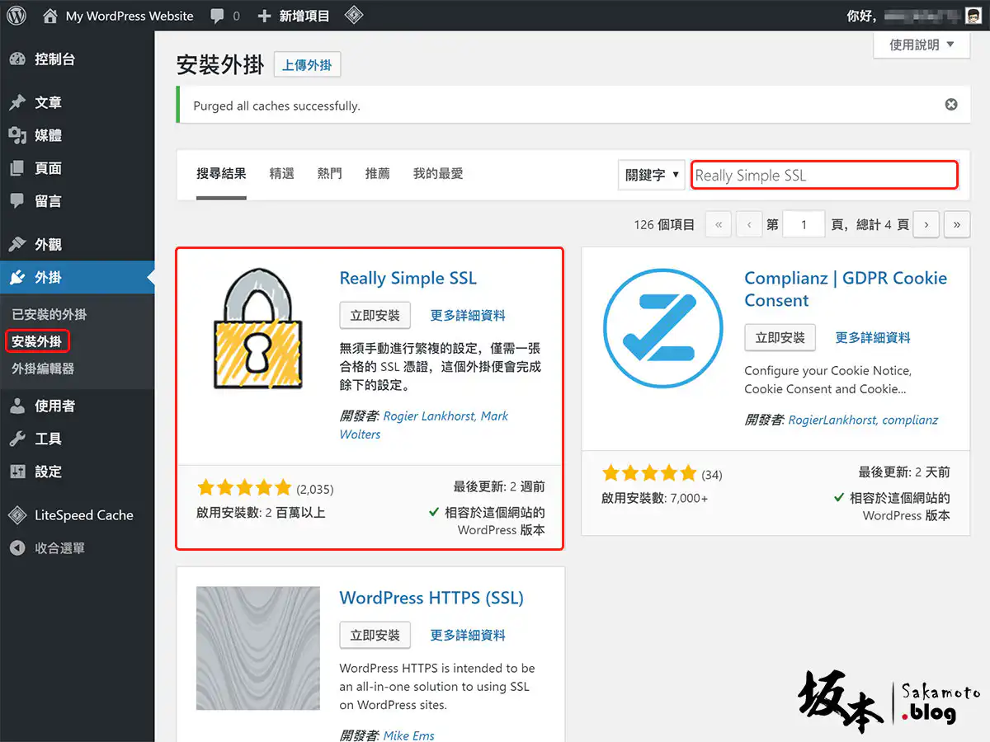
Task: Open 新增項目 new item menu
Action: (x=294, y=16)
